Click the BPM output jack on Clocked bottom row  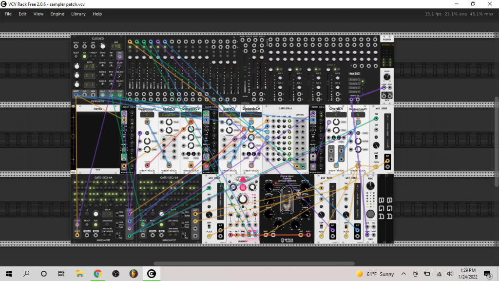point(93,95)
